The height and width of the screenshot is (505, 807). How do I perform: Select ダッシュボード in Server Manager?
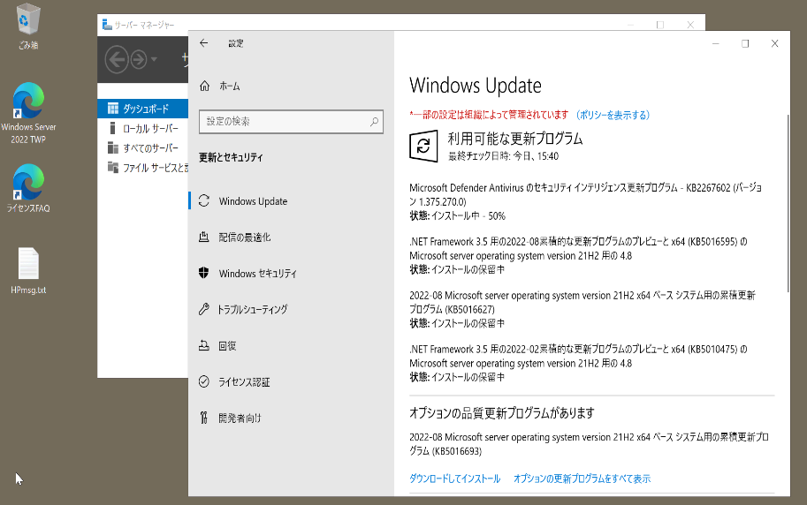click(143, 109)
